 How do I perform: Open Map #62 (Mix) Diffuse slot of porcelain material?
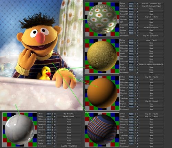69,114
